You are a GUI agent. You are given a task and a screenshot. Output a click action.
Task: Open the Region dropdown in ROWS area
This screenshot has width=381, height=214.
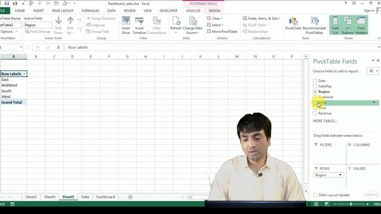click(x=340, y=175)
